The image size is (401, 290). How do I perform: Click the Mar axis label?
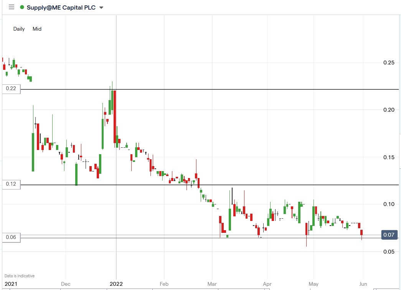(x=212, y=284)
